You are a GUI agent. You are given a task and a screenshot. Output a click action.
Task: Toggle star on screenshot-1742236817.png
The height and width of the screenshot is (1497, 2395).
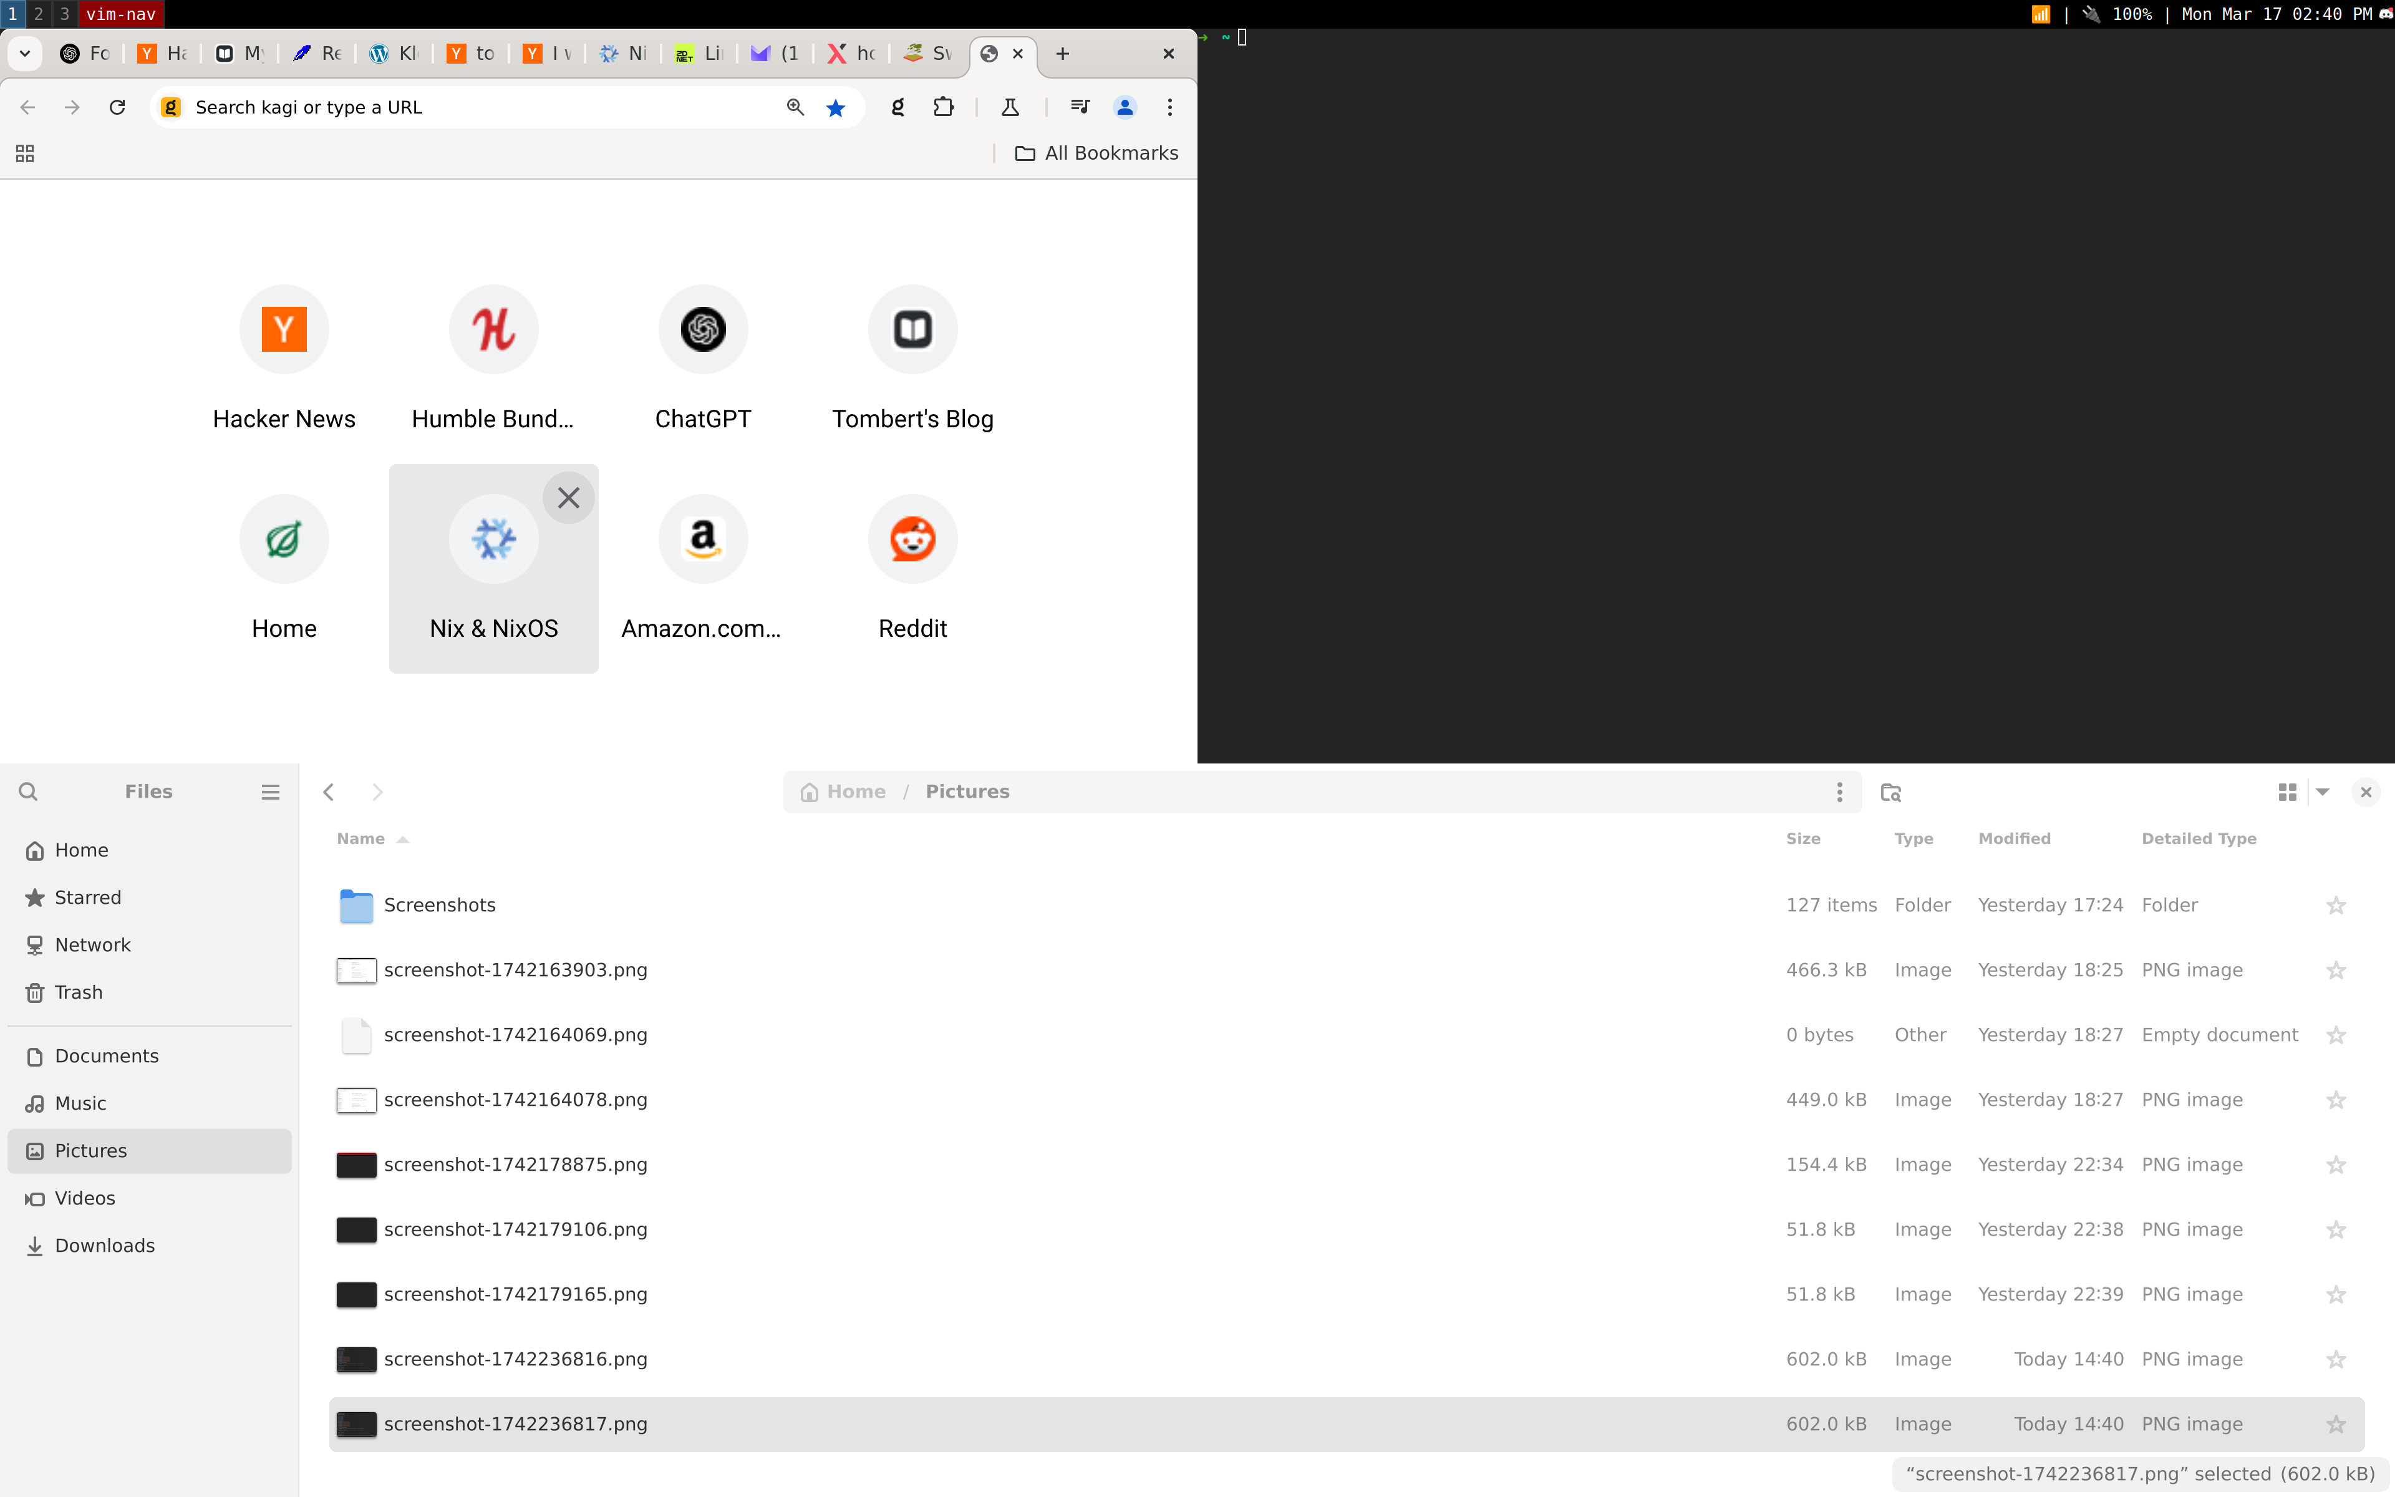click(x=2336, y=1424)
